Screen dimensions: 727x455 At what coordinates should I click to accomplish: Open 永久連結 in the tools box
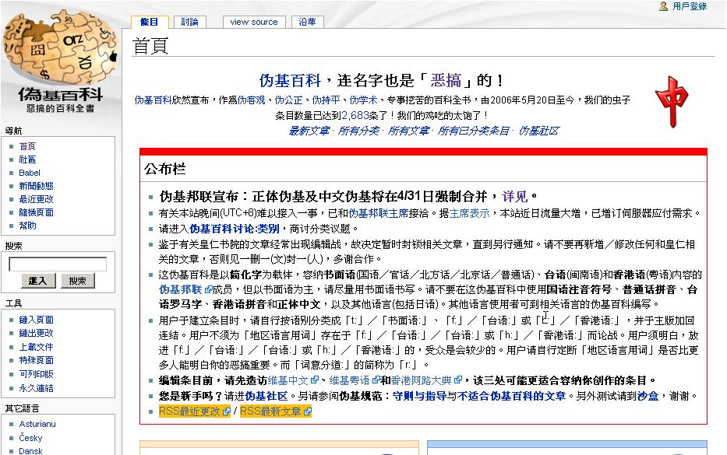(x=36, y=388)
